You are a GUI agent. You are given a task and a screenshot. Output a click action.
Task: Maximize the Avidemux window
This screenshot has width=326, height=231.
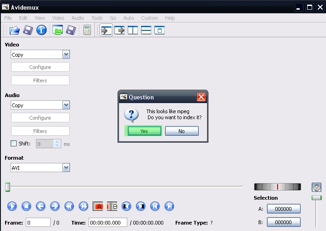tap(309, 7)
